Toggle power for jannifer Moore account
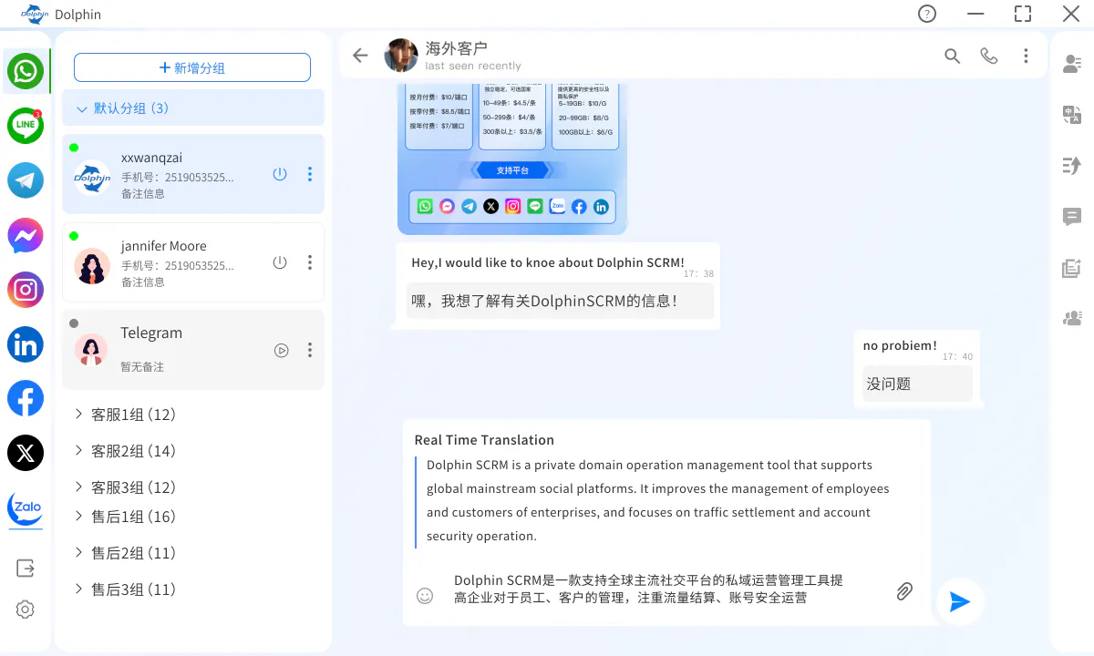The image size is (1094, 656). [x=280, y=262]
